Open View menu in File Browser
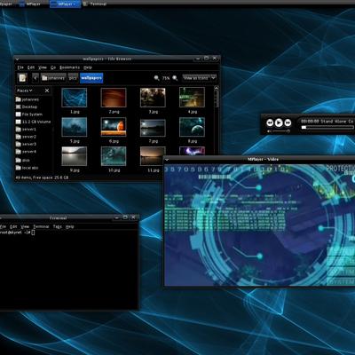Viewport: 355px width, 355px height. click(x=43, y=67)
